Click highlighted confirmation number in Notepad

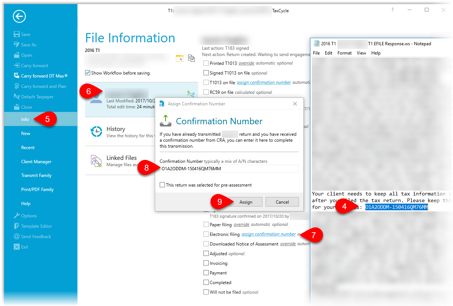[x=396, y=207]
